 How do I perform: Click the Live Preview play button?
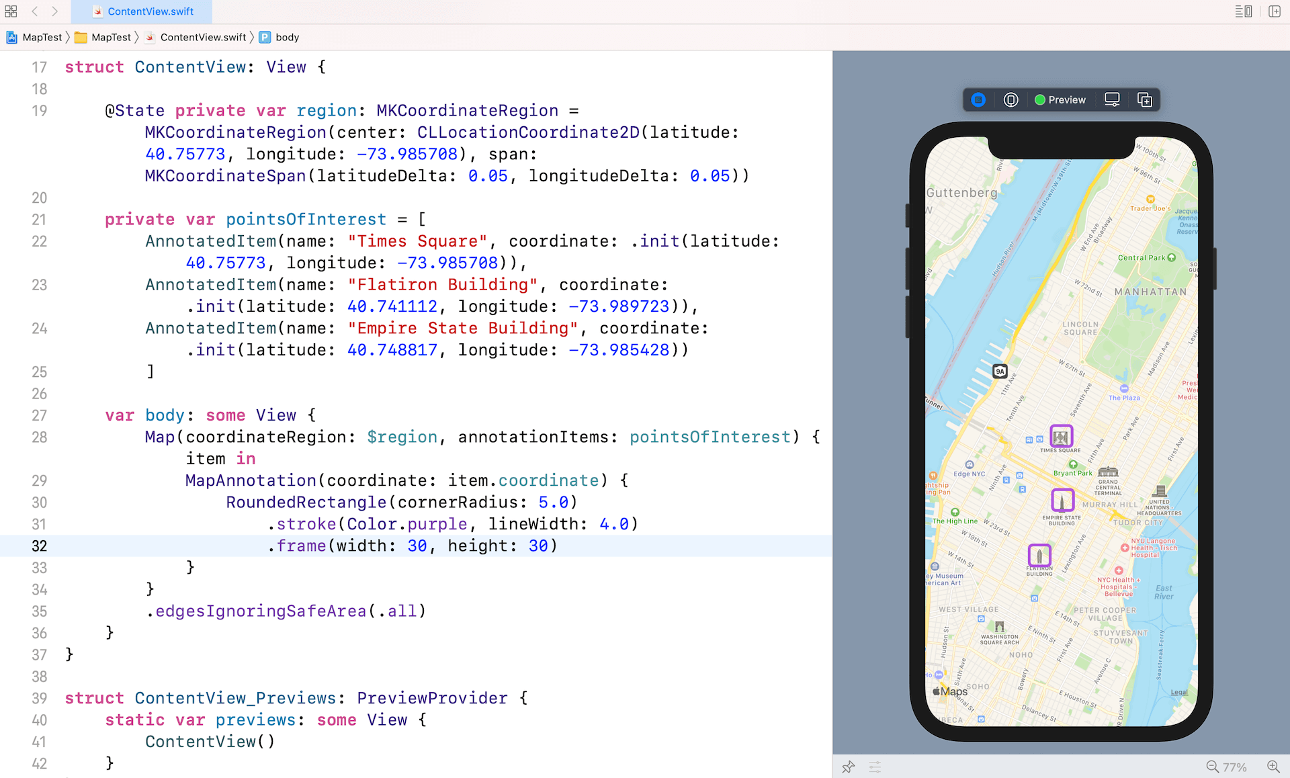(978, 100)
